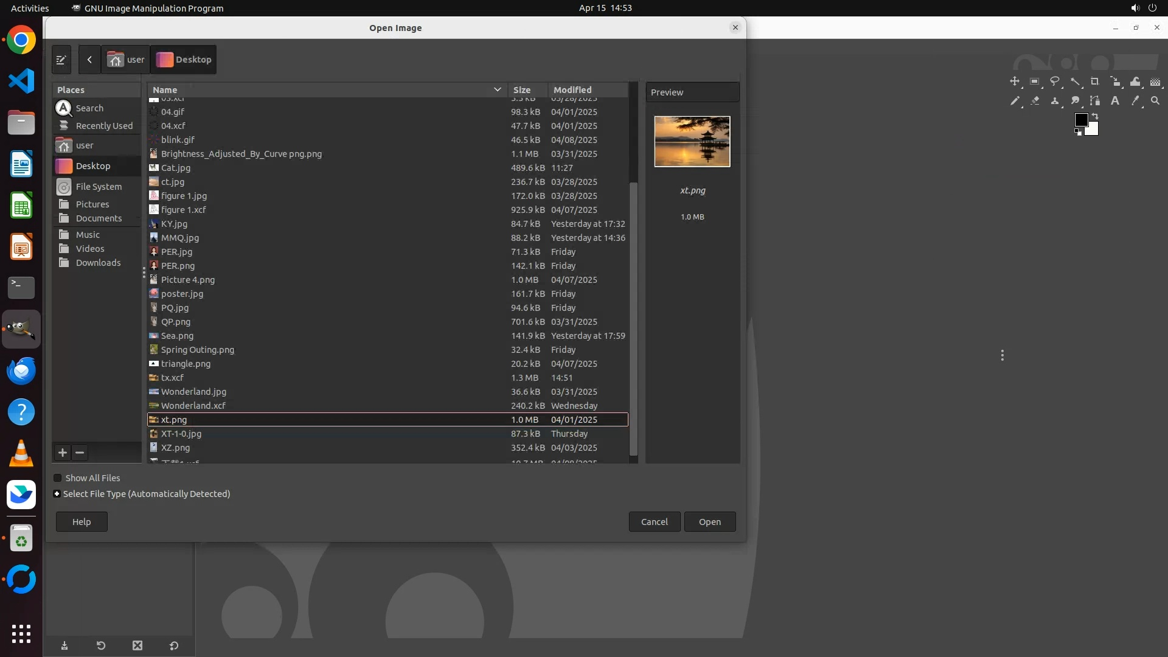Enable Show All Files checkbox
This screenshot has height=657, width=1168.
pyautogui.click(x=58, y=478)
